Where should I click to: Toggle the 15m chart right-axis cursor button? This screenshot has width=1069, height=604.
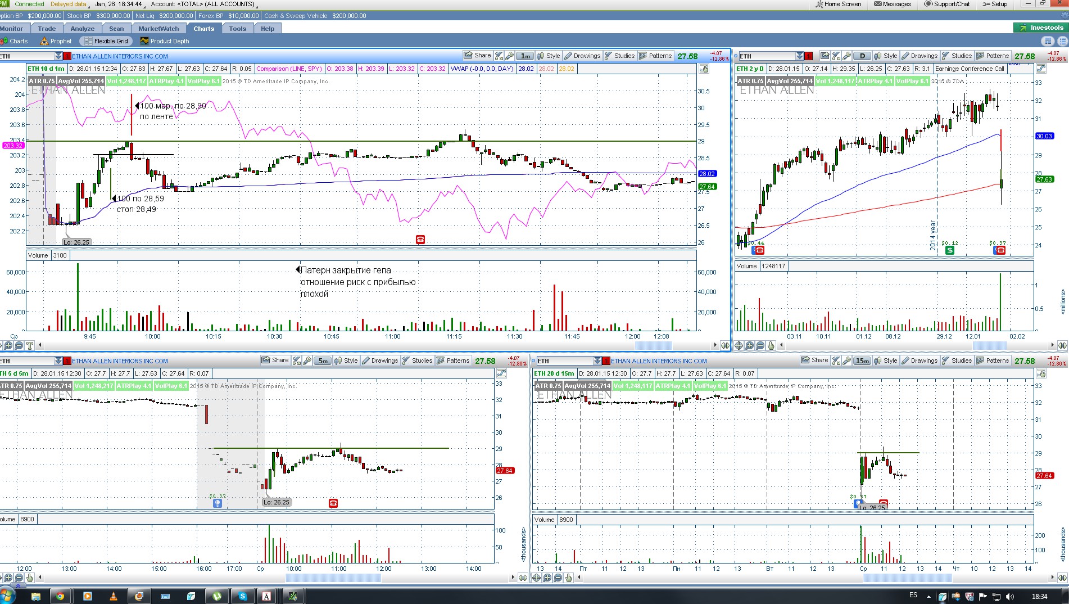coord(1041,373)
